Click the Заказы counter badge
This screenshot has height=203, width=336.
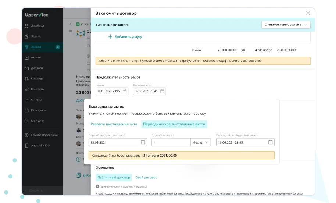click(x=58, y=47)
